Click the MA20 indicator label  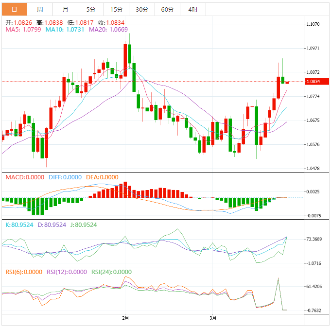[x=108, y=30]
